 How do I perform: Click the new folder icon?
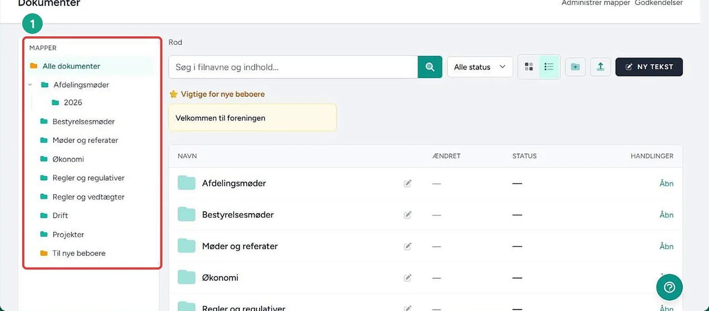[575, 67]
